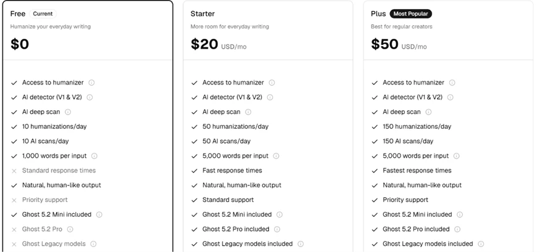Select the Plus plan title
The image size is (540, 252).
378,14
